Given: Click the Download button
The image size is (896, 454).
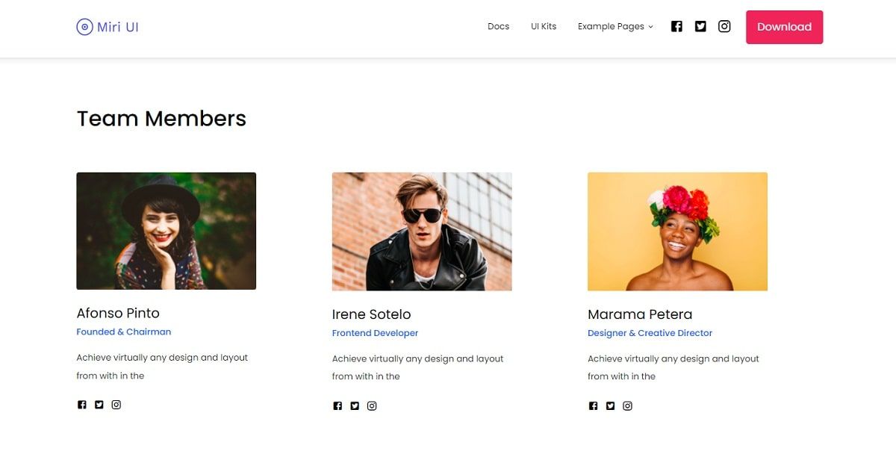Looking at the screenshot, I should coord(784,26).
